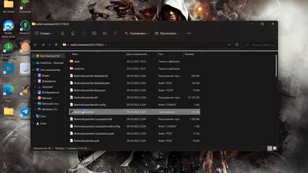The height and width of the screenshot is (173, 308).
Task: Select Документы in the sidebar
Action: coord(49,81)
